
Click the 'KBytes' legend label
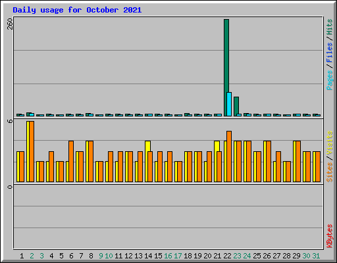pos(329,236)
